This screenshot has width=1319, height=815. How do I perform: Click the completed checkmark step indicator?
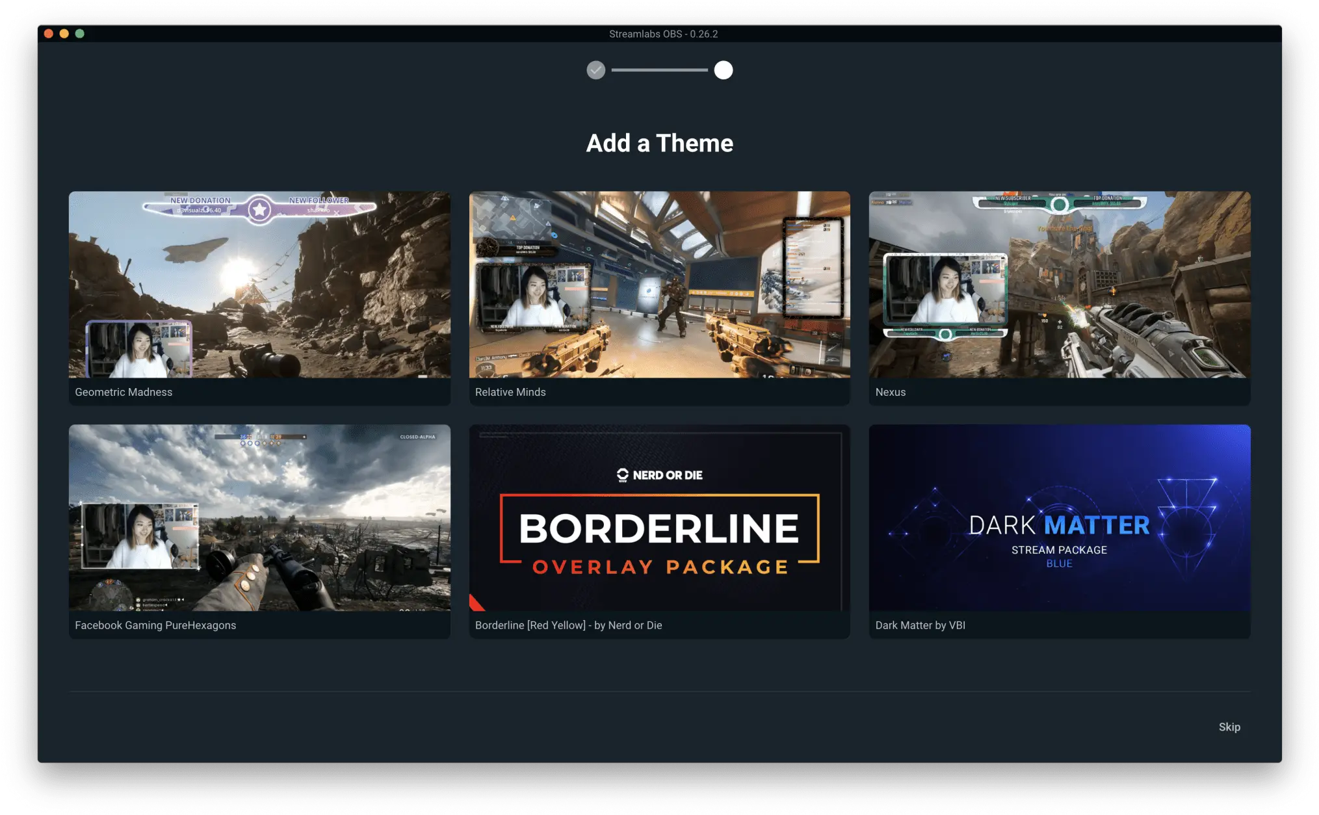595,70
